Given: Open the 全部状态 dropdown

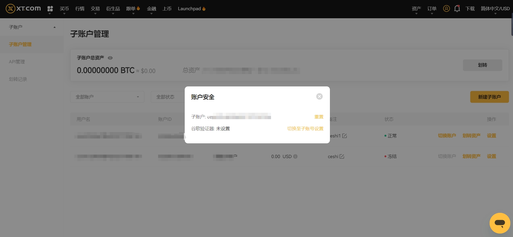Looking at the screenshot, I should [168, 97].
